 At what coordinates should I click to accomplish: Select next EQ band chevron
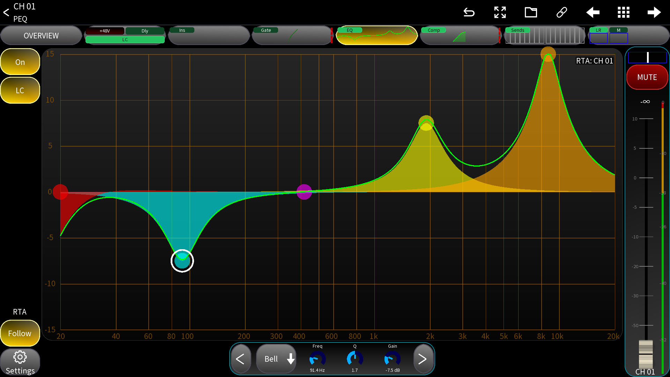click(423, 359)
